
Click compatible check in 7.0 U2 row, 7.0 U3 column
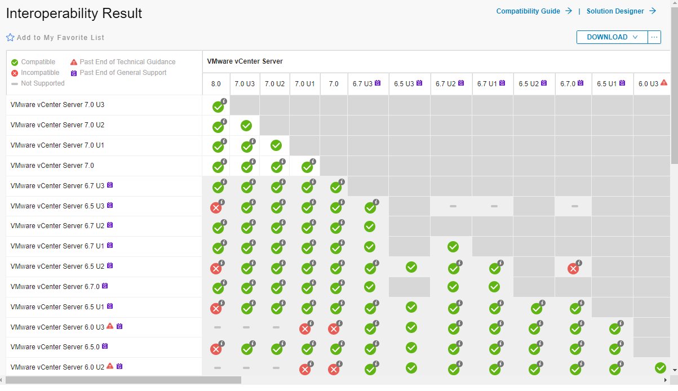click(x=246, y=125)
